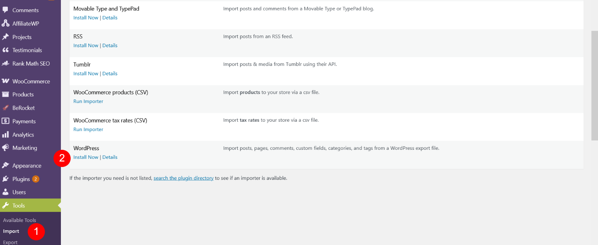
Task: Click the 'Movable Type and TypePad' title text
Action: (x=106, y=9)
